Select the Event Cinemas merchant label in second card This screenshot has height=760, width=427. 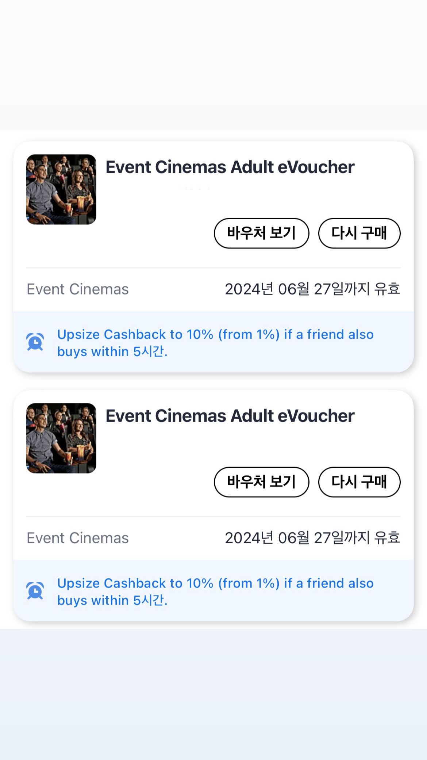tap(78, 538)
